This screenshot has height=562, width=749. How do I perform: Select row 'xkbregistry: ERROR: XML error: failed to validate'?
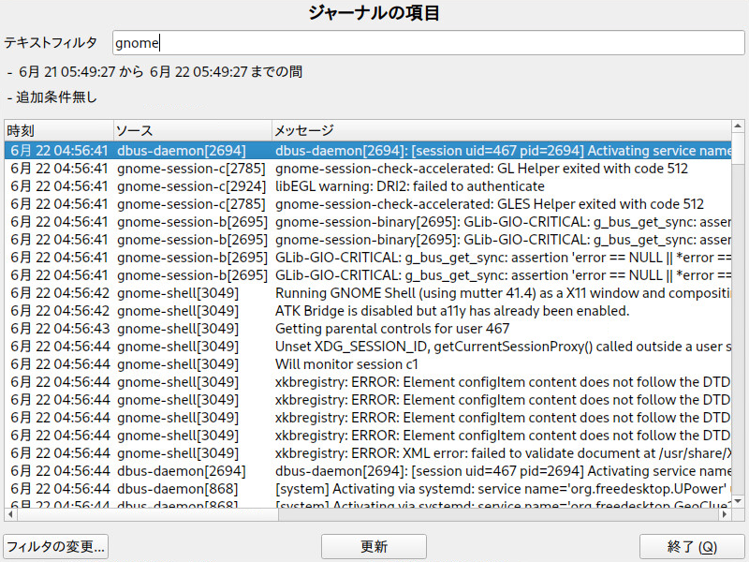point(368,453)
